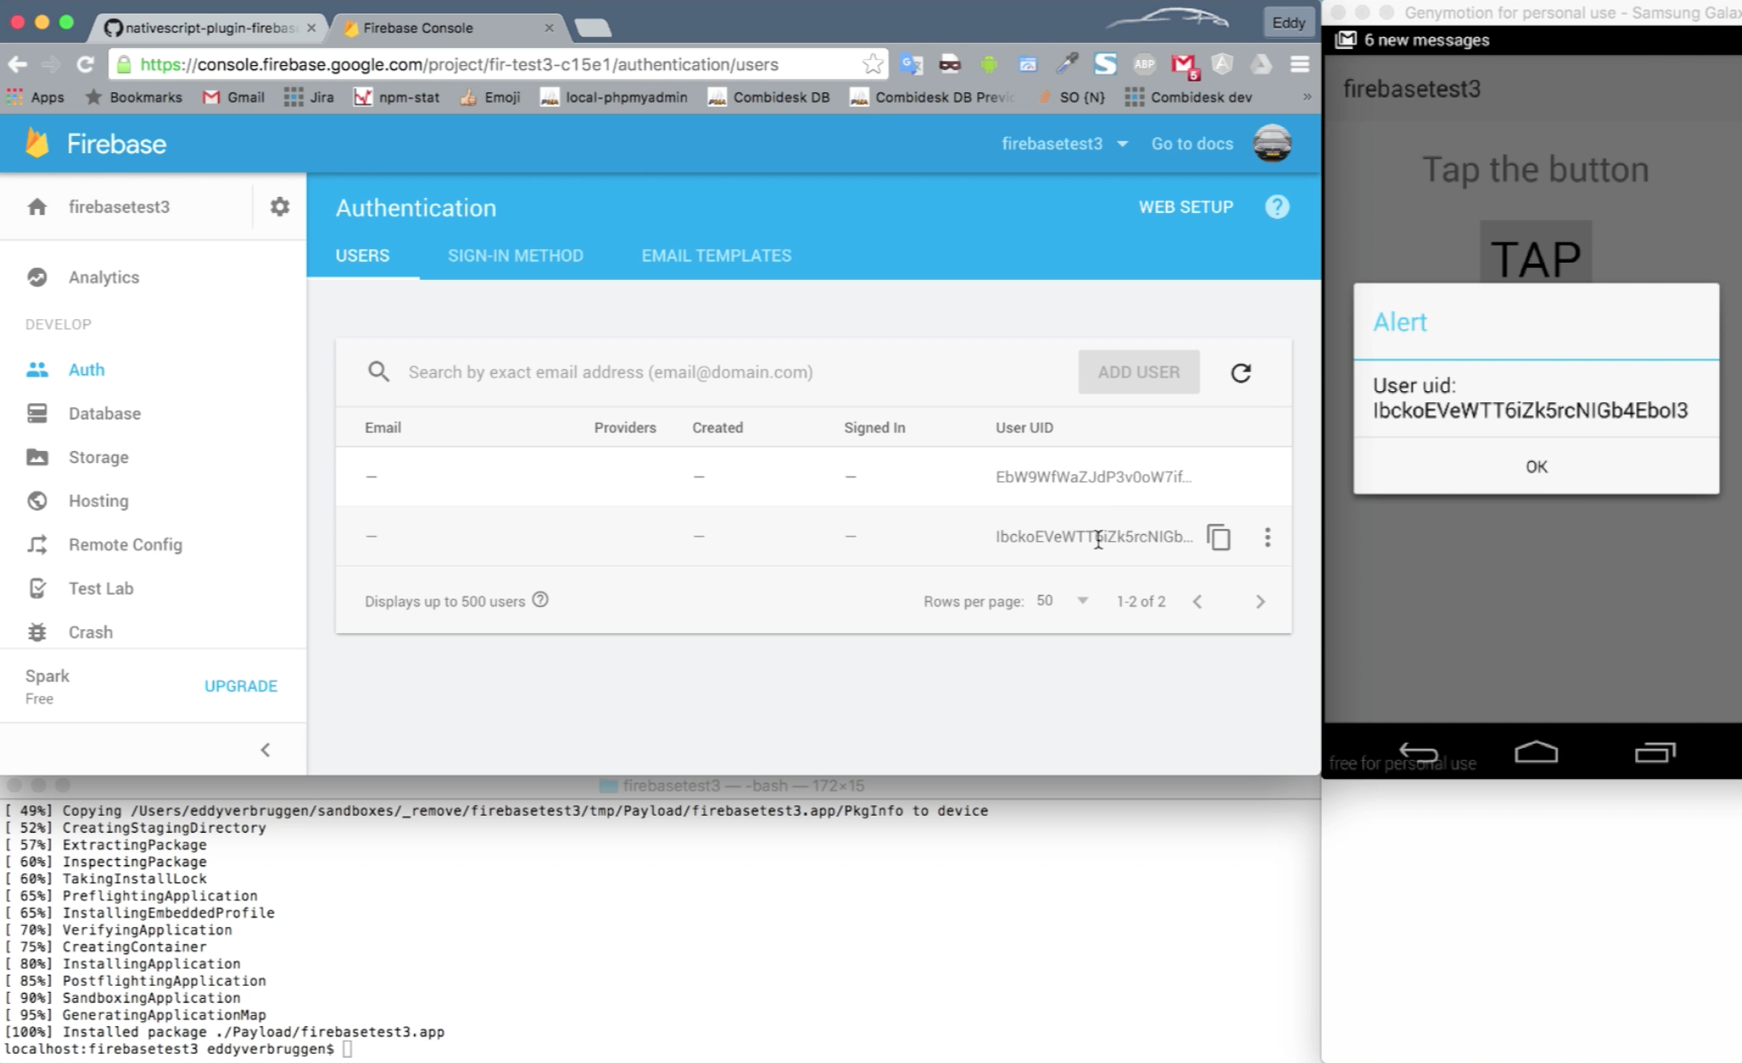Click the Storage sidebar icon
1742x1063 pixels.
pyautogui.click(x=33, y=457)
